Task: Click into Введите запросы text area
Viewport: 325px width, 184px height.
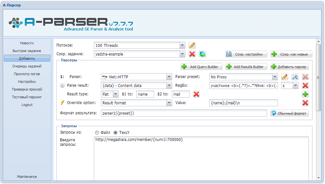Action: click(x=201, y=158)
